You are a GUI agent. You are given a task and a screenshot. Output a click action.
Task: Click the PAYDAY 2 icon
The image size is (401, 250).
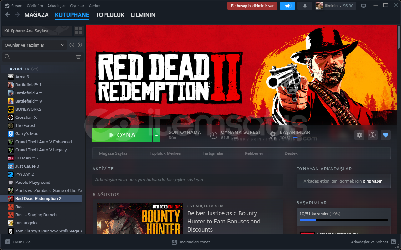pyautogui.click(x=11, y=174)
